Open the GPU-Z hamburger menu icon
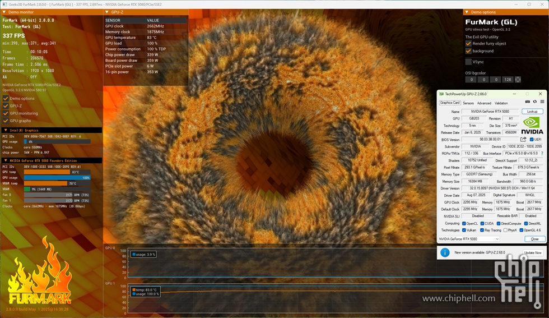This screenshot has height=318, width=549. click(x=542, y=102)
